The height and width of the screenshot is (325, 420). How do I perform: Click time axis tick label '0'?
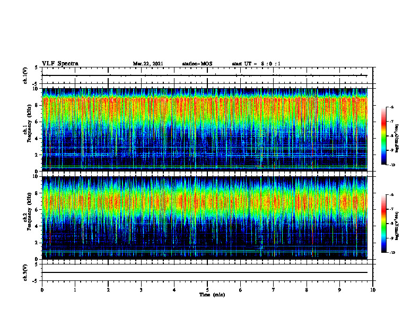(42, 290)
